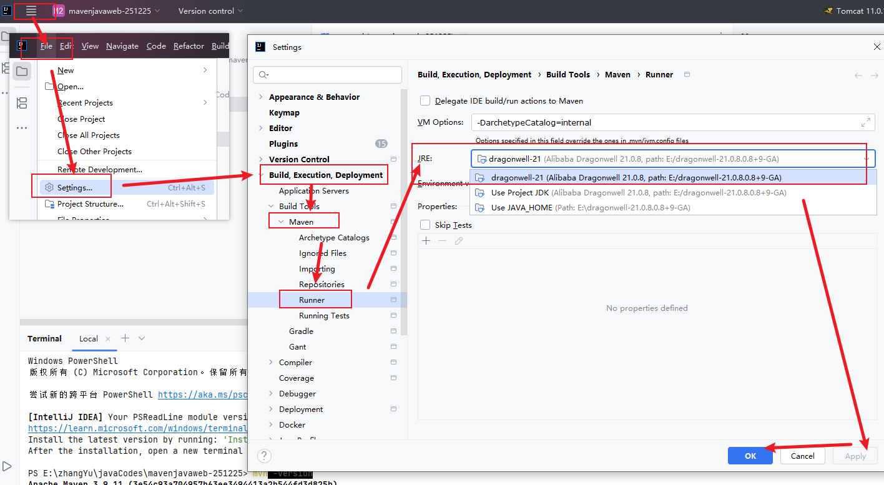Click project-level icon beside Runner breadcrumb
This screenshot has height=485, width=884.
coord(687,74)
